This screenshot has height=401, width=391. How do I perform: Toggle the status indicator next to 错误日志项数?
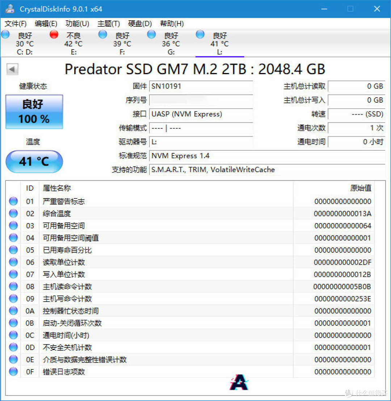pyautogui.click(x=13, y=372)
